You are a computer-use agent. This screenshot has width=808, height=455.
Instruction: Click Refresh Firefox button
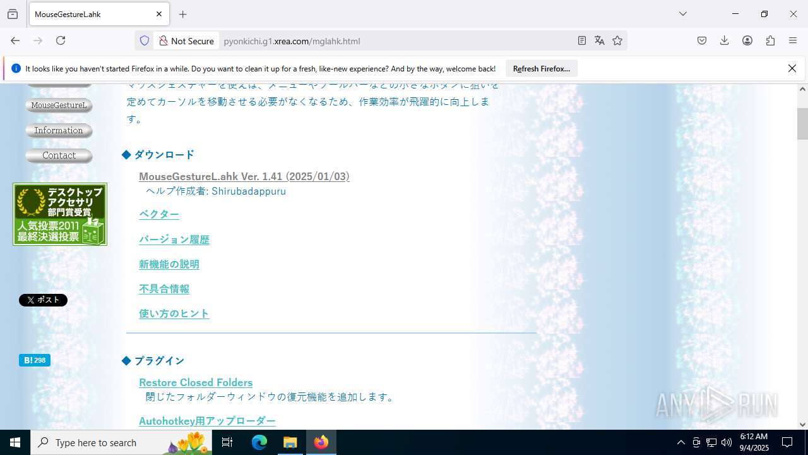coord(542,68)
